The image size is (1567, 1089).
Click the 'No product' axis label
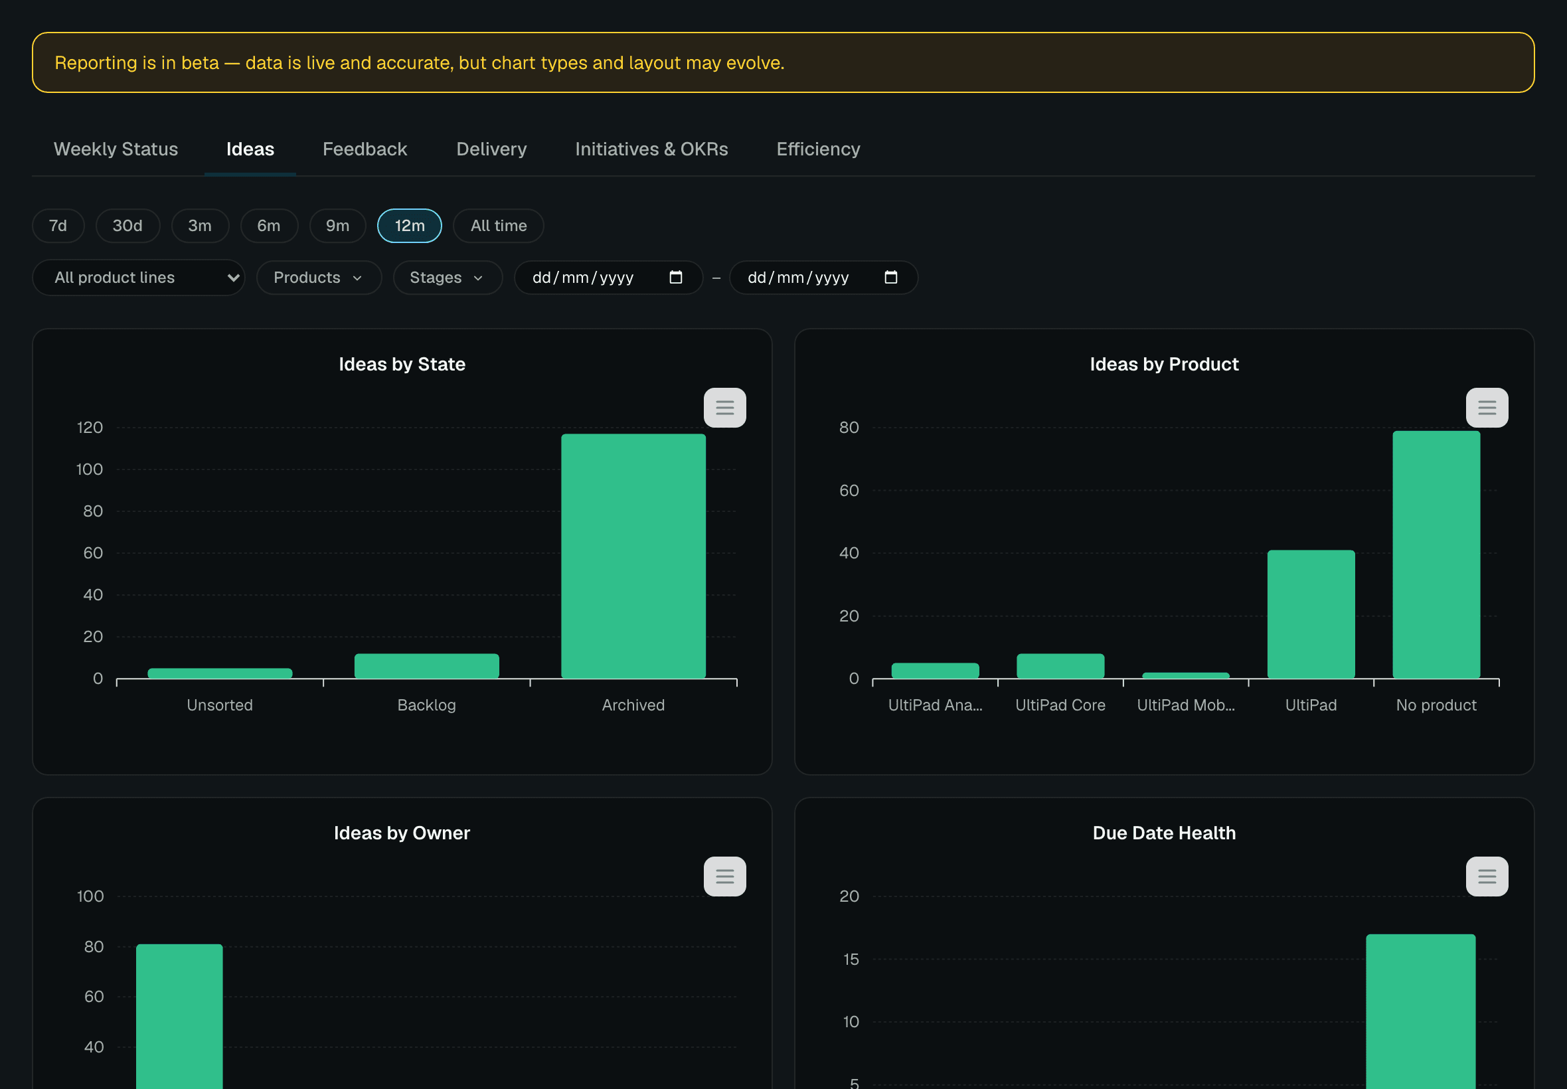pos(1436,705)
